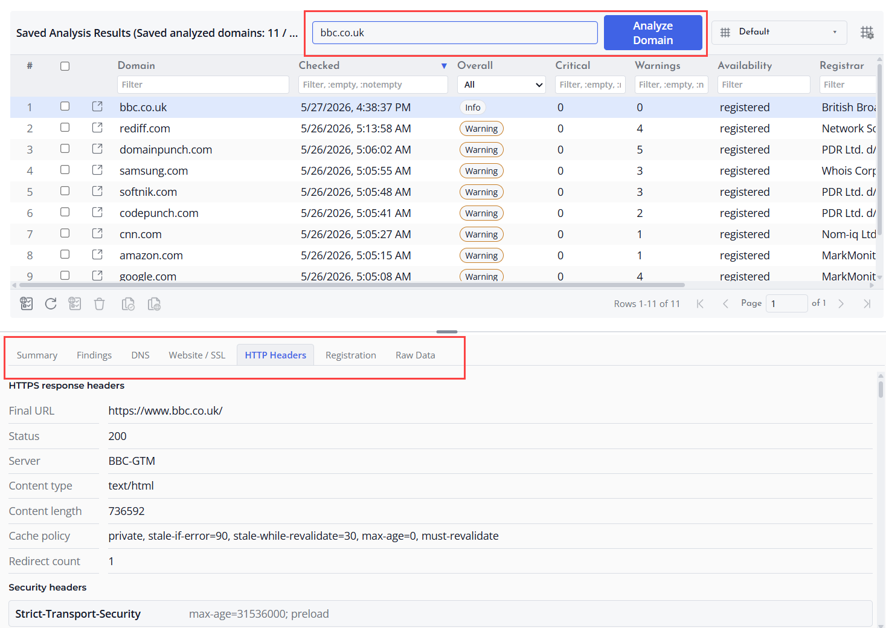Click the Warnings column filter field
Screen dimensions: 886x628
671,85
